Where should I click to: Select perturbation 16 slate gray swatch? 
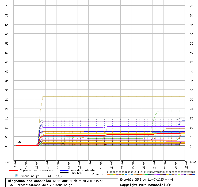[x=153, y=174]
